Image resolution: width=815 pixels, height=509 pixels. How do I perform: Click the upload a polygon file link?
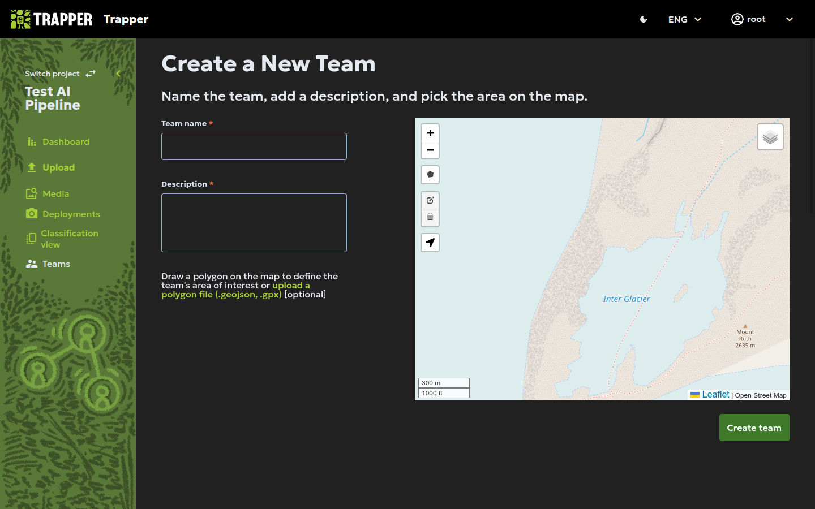tap(235, 290)
